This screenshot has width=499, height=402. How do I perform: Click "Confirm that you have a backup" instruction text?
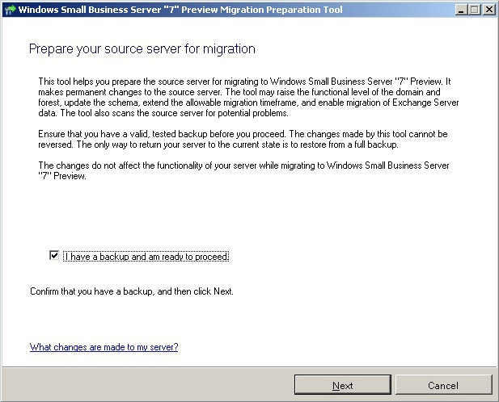131,291
